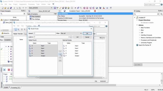Click the Look in input field

tap(51, 37)
